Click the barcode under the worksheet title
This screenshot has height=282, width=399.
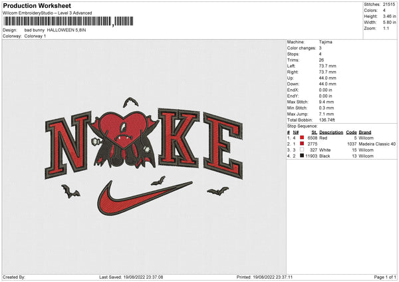(68, 21)
